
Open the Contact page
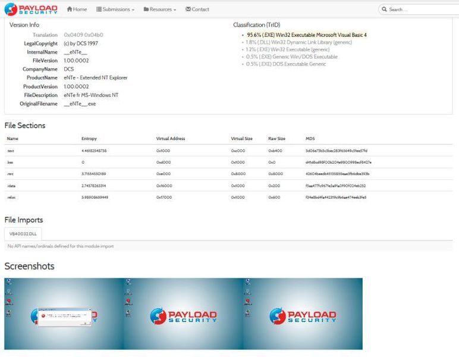point(197,9)
